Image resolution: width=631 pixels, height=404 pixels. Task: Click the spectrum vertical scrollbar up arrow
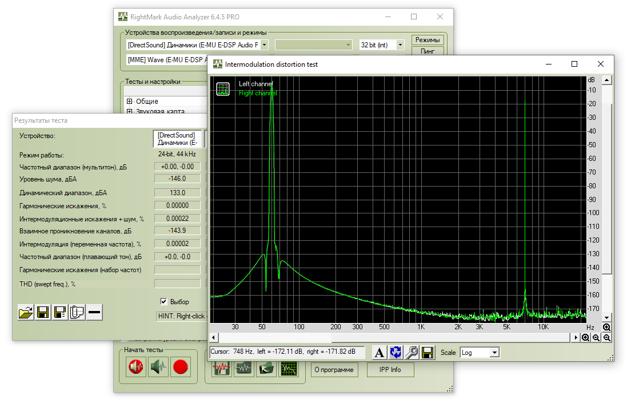coord(607,80)
